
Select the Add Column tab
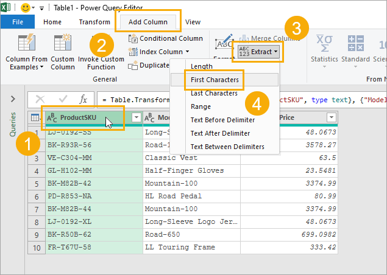(x=148, y=22)
